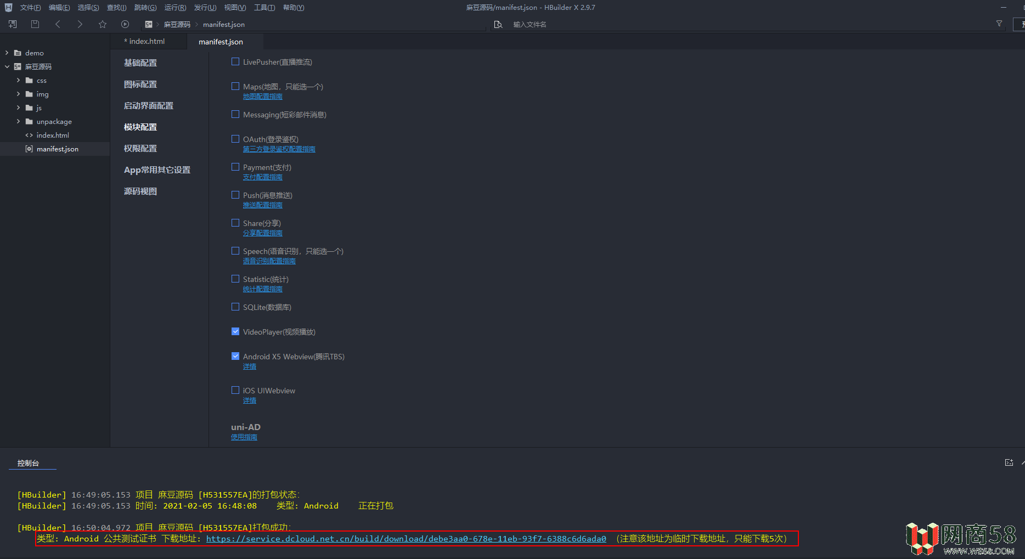Enable Speech recognition module checkbox
This screenshot has height=559, width=1025.
click(x=235, y=251)
